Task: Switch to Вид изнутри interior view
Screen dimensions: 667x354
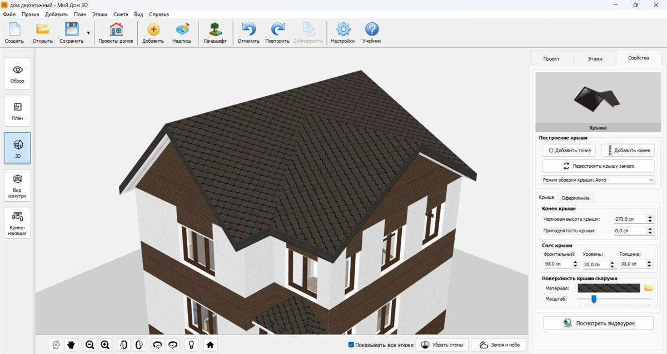Action: point(17,185)
